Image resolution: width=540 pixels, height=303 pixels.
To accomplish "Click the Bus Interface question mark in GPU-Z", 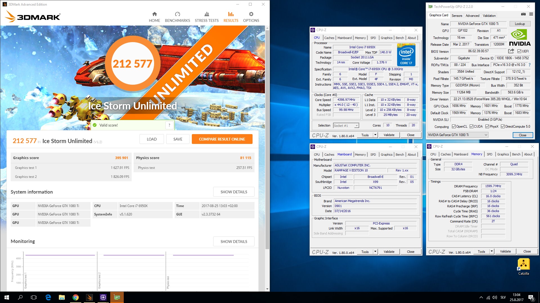I will click(x=530, y=65).
